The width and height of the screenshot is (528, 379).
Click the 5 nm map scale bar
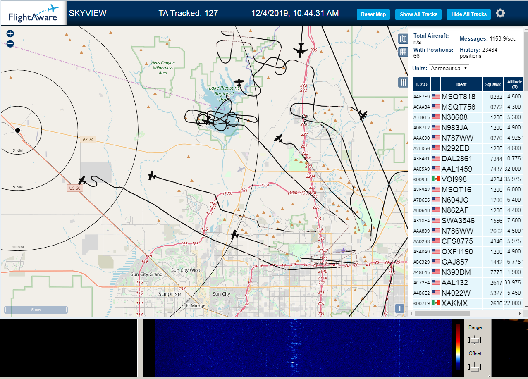(x=36, y=310)
